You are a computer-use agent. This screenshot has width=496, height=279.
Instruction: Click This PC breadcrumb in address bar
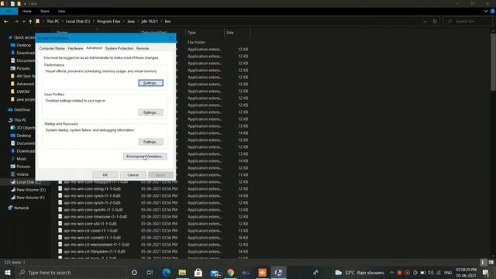(x=53, y=22)
